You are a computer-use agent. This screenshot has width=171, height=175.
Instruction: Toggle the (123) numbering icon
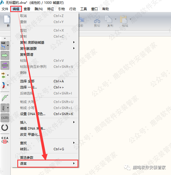(x=5, y=118)
